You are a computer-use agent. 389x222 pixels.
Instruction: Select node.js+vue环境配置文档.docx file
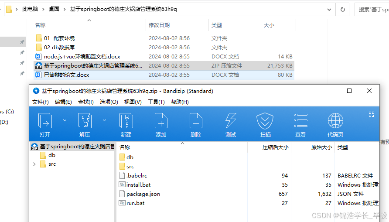click(164, 57)
